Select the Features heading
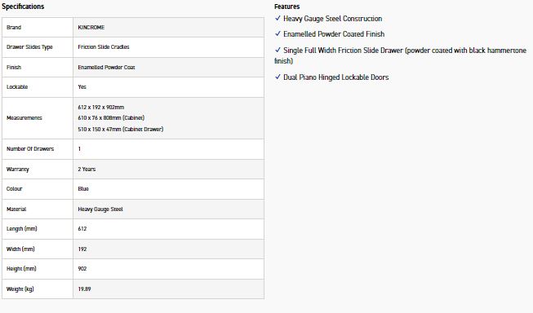 [x=286, y=7]
